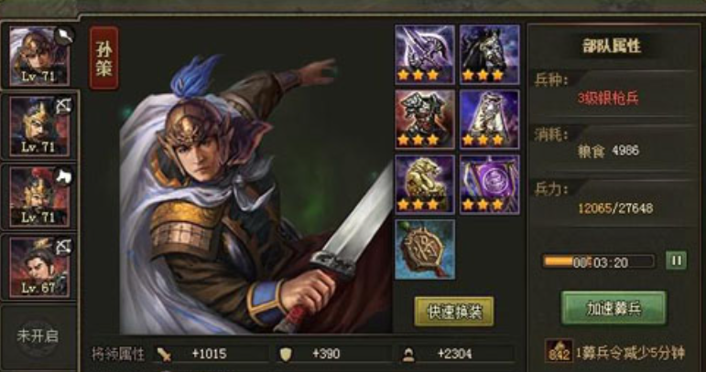This screenshot has height=372, width=706.
Task: Open the bronze medallion item slot
Action: click(x=425, y=250)
